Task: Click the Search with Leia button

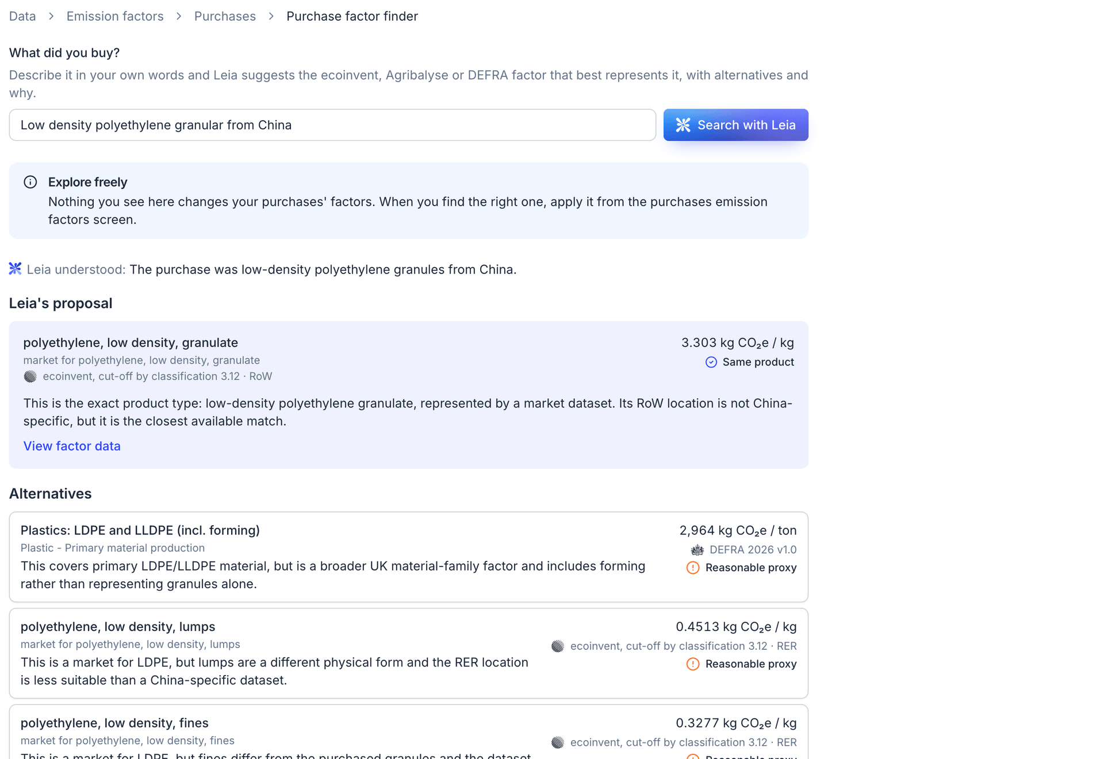Action: (735, 125)
